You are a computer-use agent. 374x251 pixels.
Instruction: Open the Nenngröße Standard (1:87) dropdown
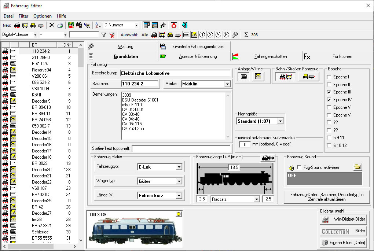pyautogui.click(x=280, y=121)
